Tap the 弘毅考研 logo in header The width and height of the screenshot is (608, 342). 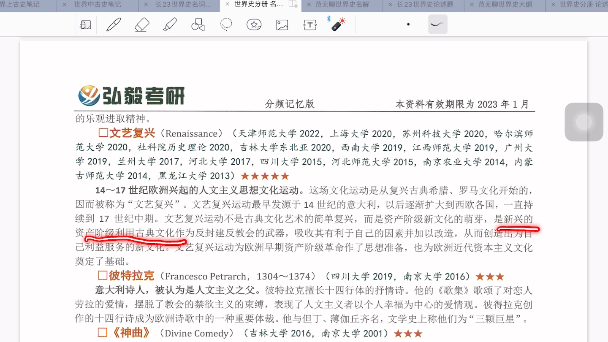131,96
